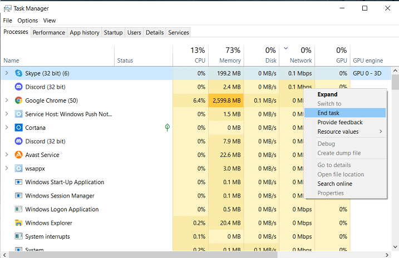Screen dimensions: 399x258
Task: Click the horizontal scrollbar right arrow
Action: pos(387,255)
